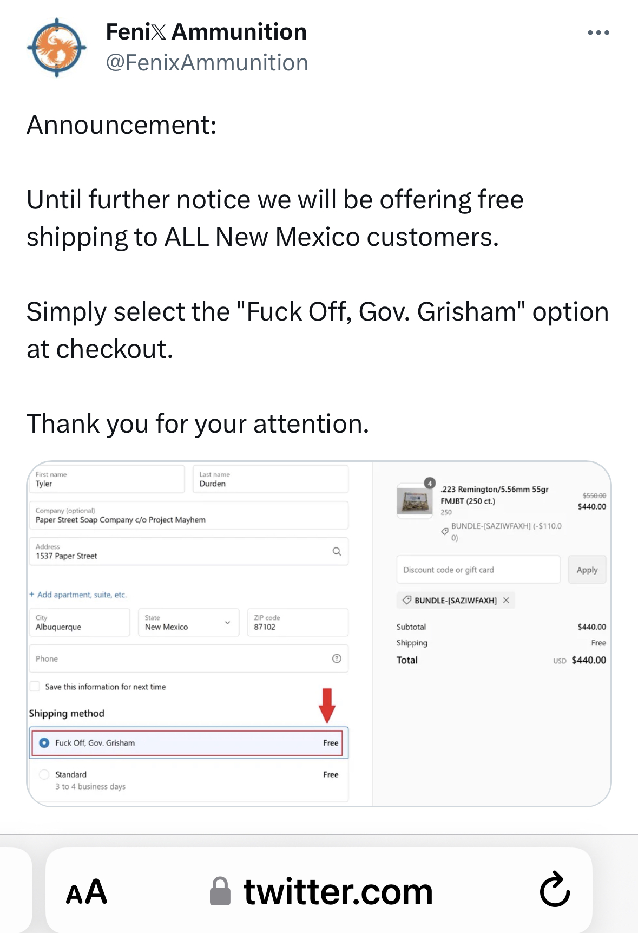Click the Add apartment, suite, etc. link

pos(78,595)
